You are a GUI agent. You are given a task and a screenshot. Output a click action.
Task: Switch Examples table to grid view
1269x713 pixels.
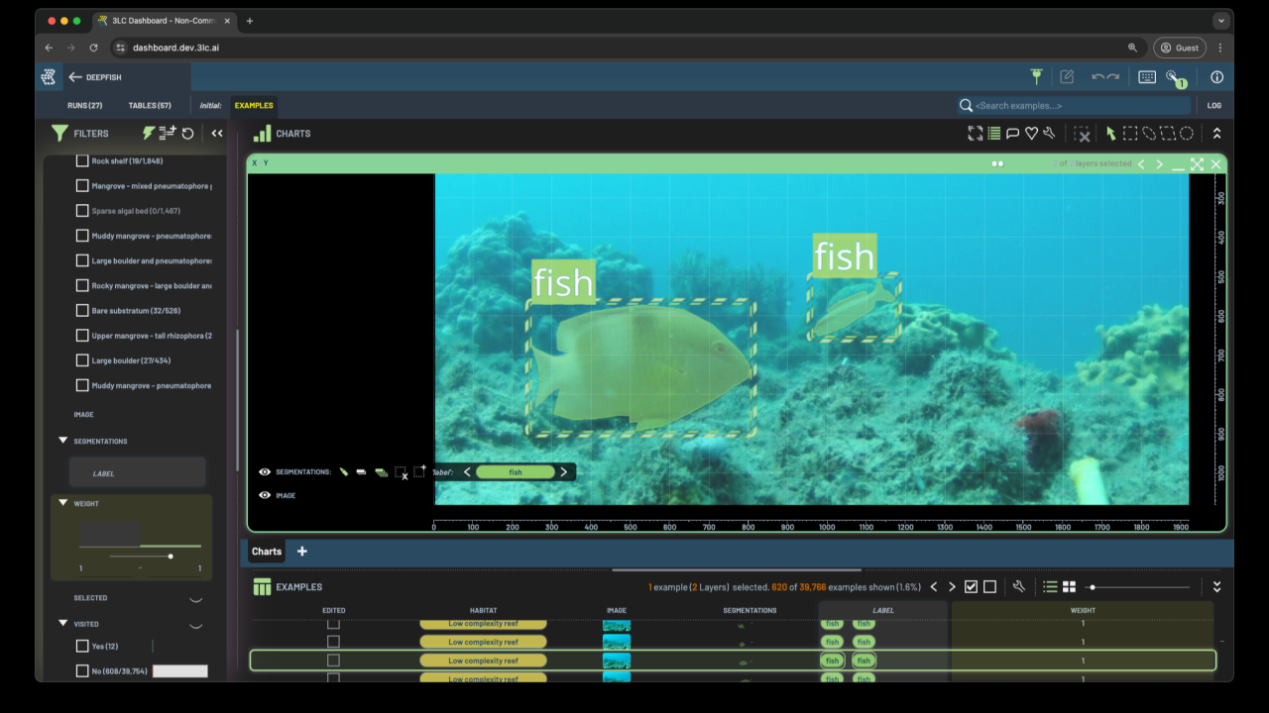(x=1069, y=587)
